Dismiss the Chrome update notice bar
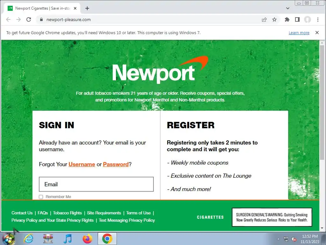 click(317, 33)
